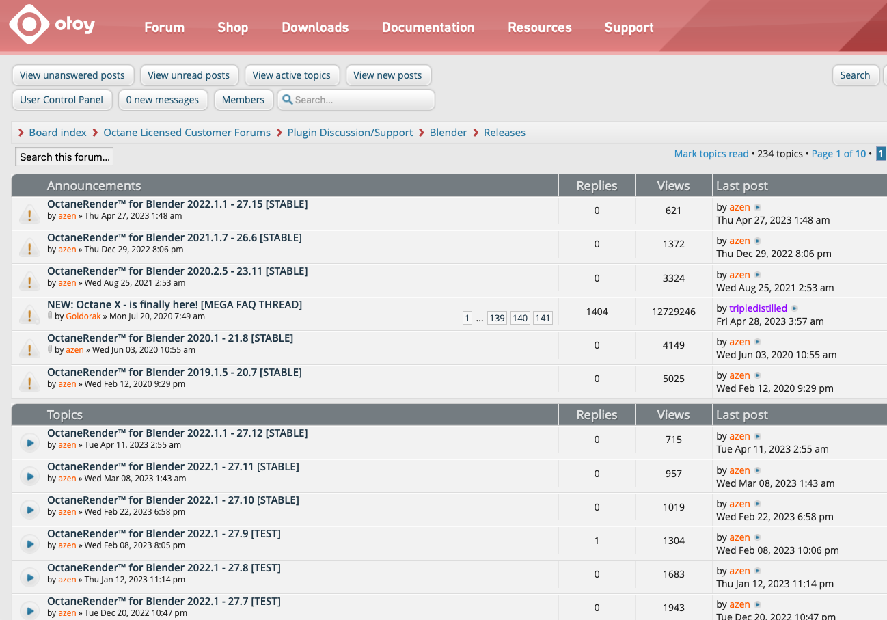Image resolution: width=887 pixels, height=620 pixels.
Task: Open tripledistilled's profile link
Action: tap(758, 308)
